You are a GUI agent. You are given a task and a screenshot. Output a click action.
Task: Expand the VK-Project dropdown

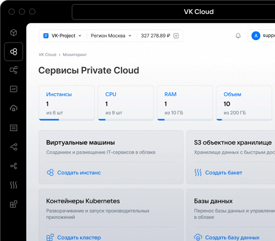click(62, 36)
